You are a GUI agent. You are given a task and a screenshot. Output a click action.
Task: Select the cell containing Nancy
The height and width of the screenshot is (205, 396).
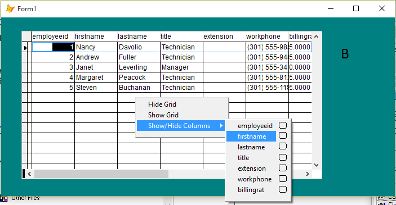coord(96,47)
